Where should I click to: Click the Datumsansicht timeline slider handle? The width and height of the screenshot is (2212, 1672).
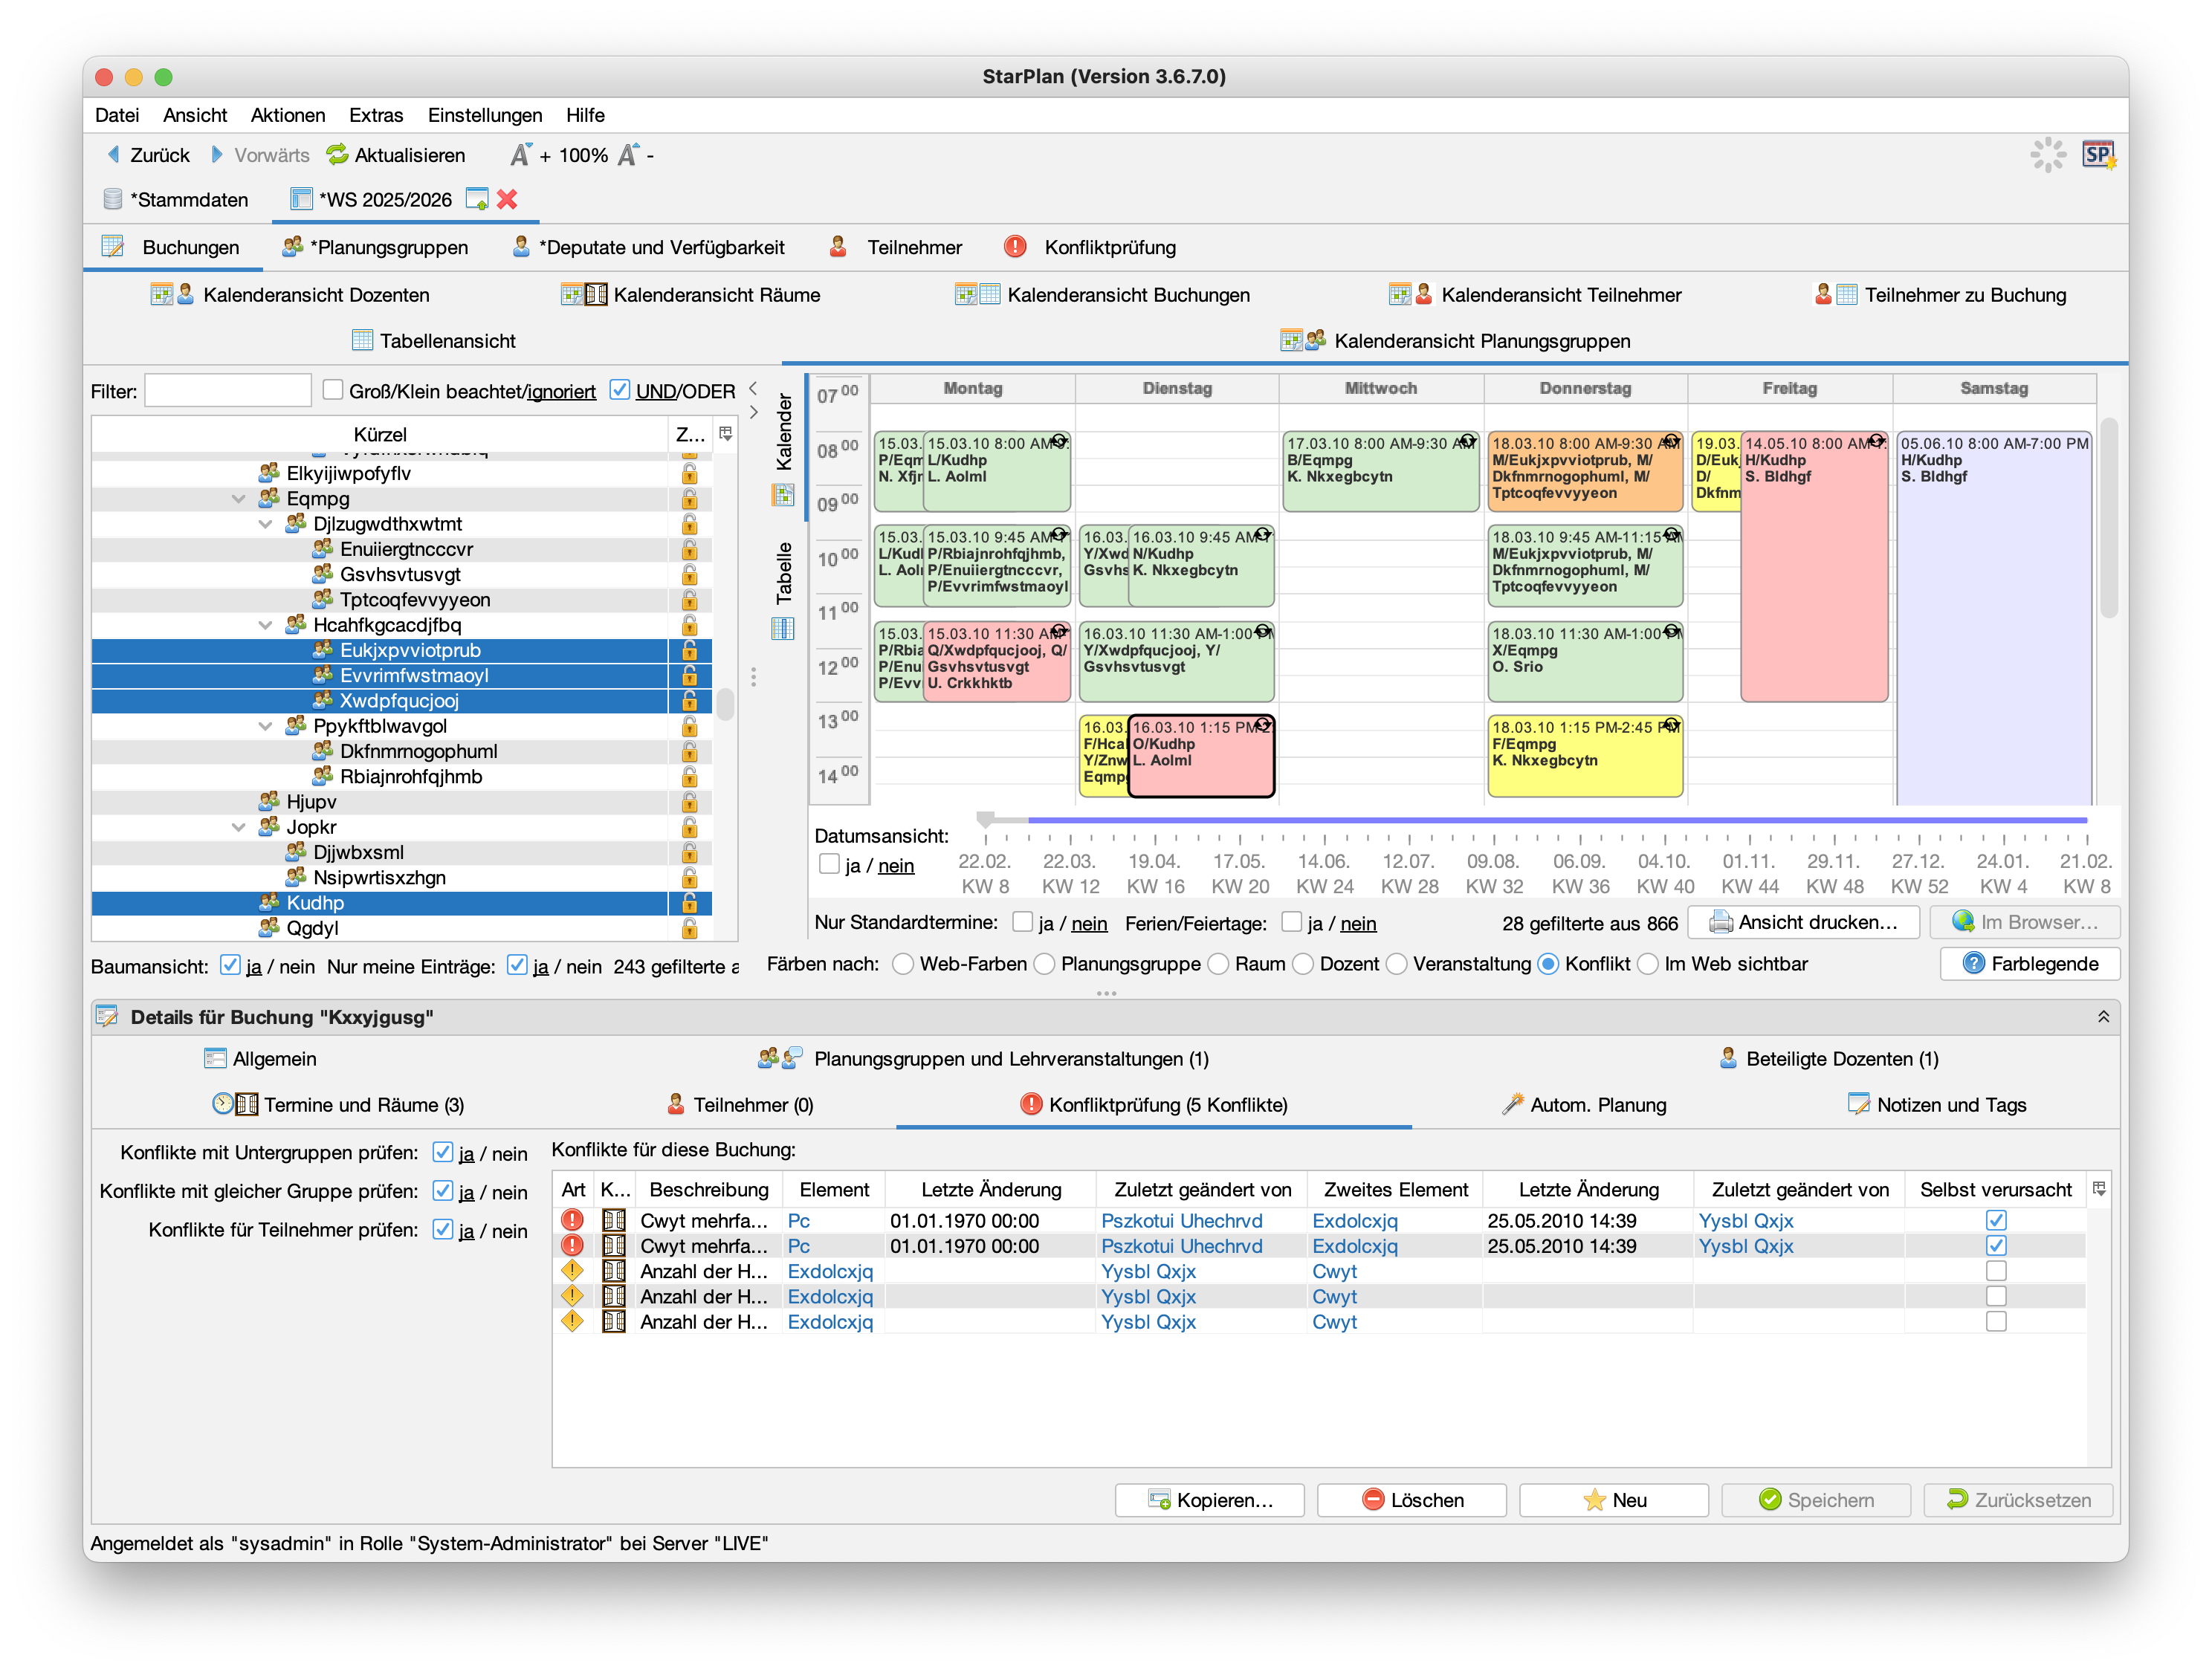(x=985, y=820)
